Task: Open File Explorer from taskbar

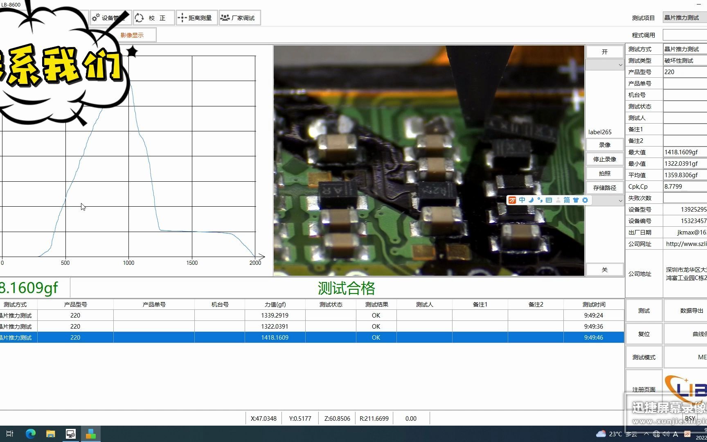Action: pos(51,434)
